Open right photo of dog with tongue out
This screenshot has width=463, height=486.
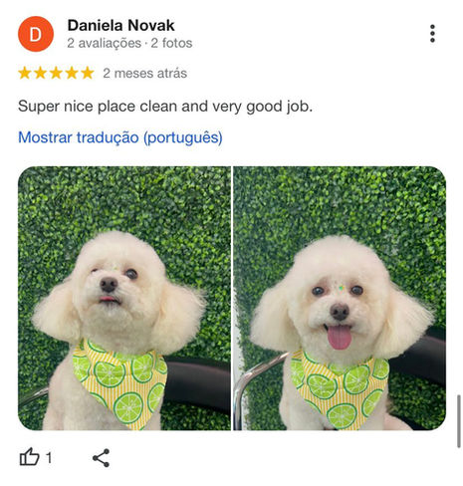coord(340,298)
